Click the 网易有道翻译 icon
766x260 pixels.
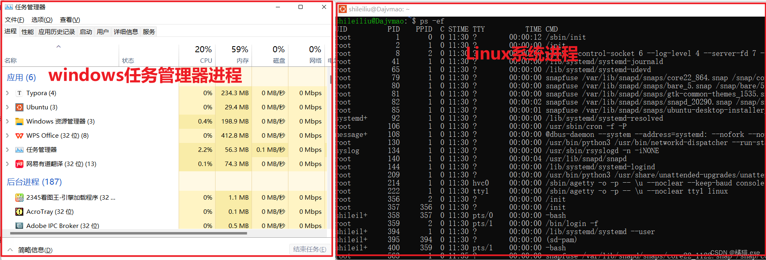click(x=19, y=164)
